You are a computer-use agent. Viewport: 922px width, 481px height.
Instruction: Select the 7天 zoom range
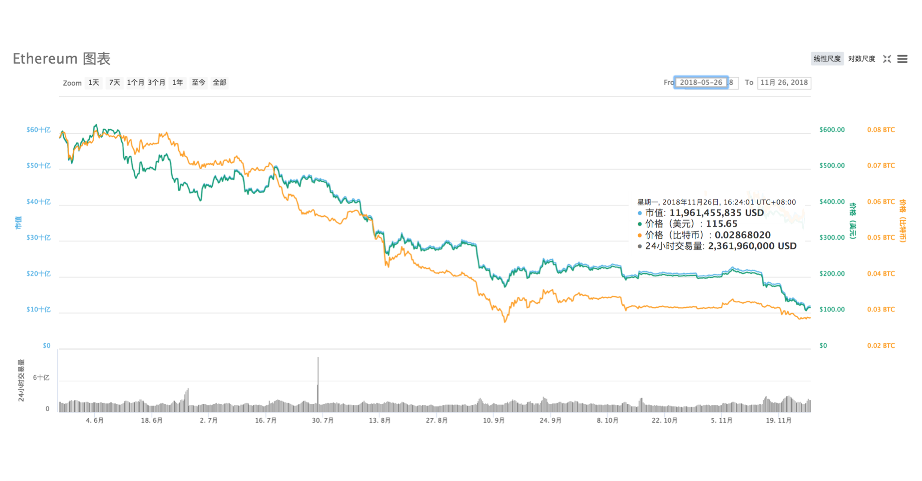coord(114,83)
